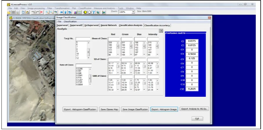263x130 pixels.
Task: Click the undo arrow icon
Action: [x=33, y=12]
